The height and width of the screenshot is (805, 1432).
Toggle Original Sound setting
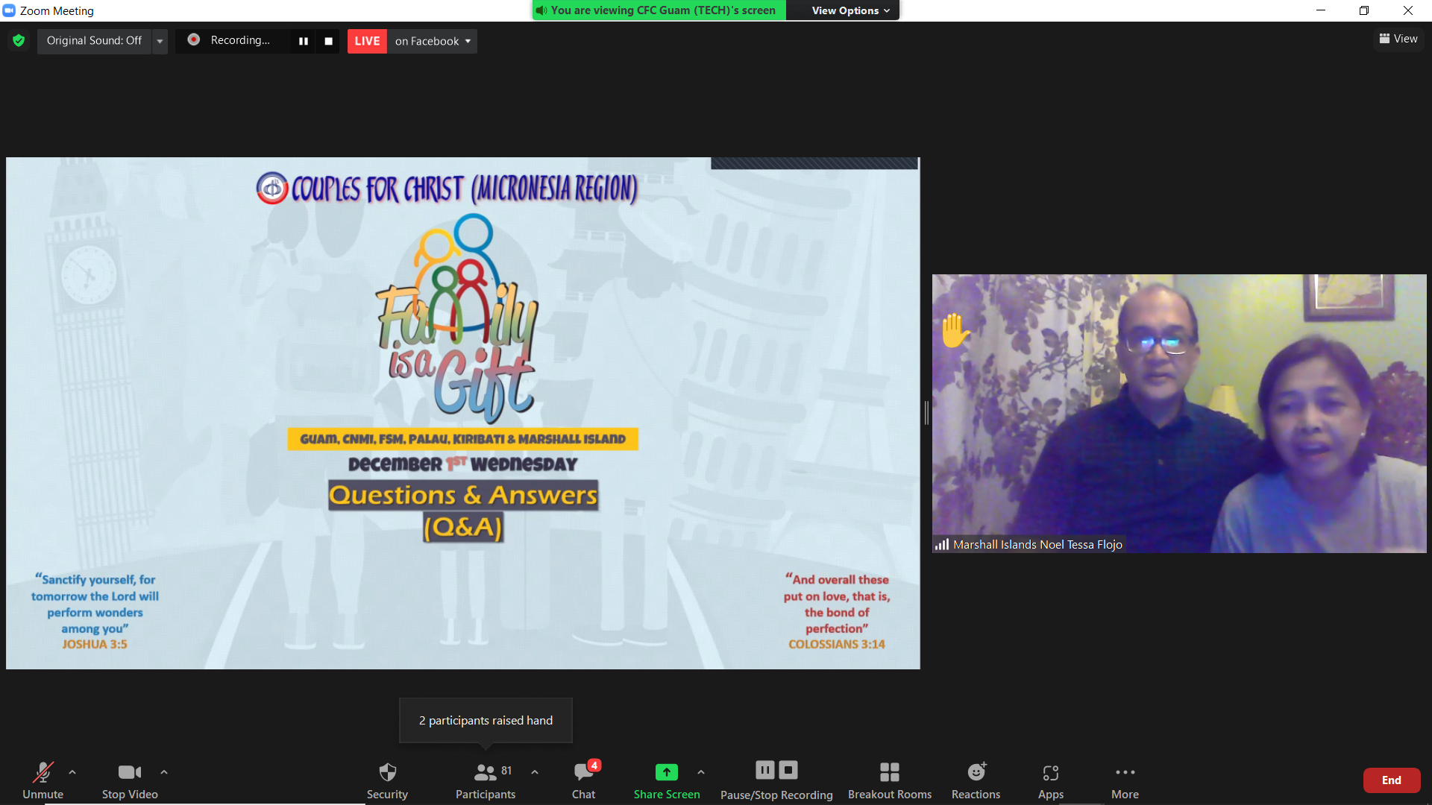click(94, 40)
